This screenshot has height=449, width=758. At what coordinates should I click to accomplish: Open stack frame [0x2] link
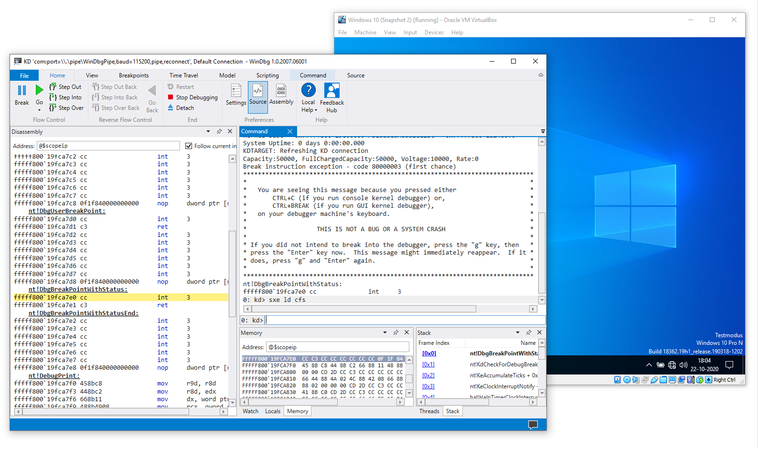428,375
